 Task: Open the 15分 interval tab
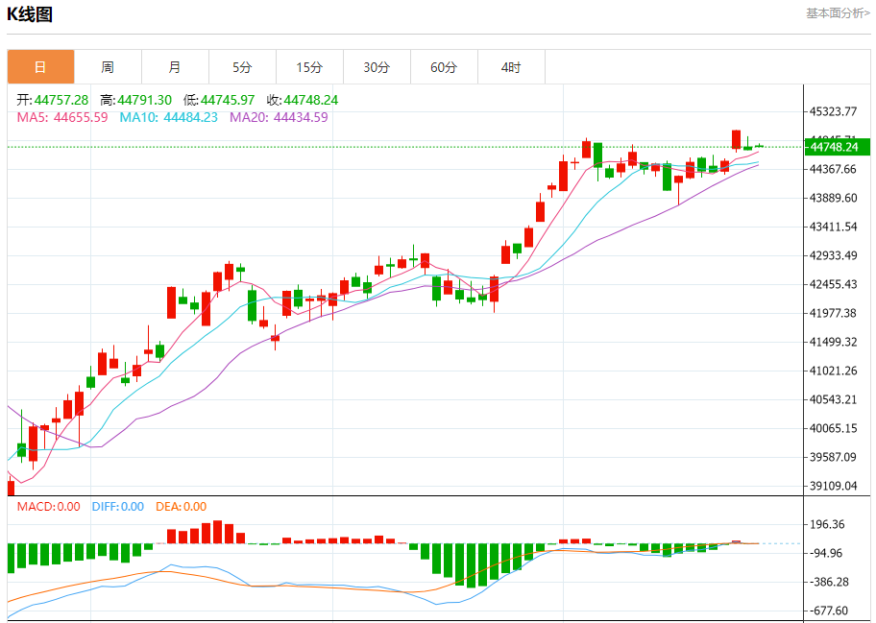[x=309, y=67]
